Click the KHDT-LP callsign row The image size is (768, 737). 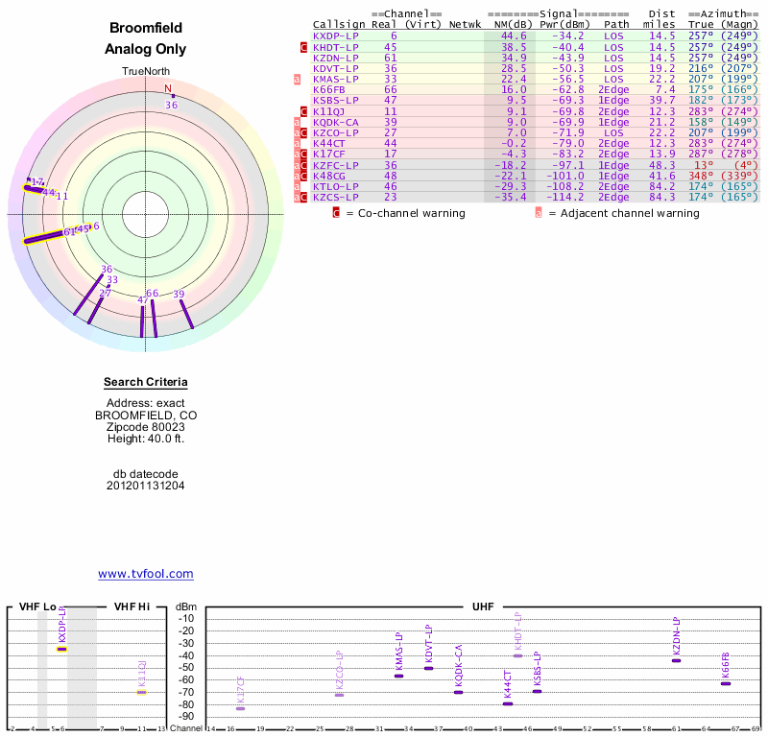(536, 47)
